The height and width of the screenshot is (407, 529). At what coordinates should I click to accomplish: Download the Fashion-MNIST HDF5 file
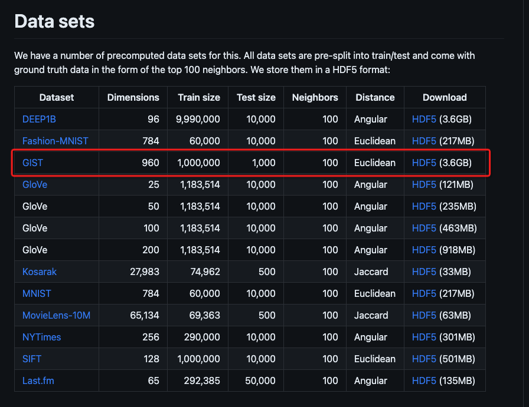[x=424, y=141]
